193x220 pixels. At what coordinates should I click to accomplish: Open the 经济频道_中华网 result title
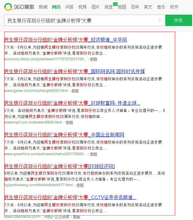pos(66,40)
